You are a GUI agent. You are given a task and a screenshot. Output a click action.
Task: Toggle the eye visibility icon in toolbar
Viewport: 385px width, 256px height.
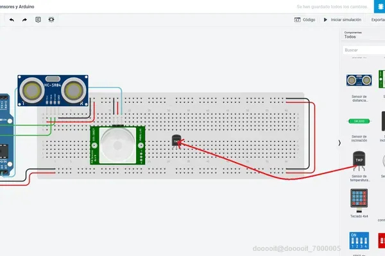pyautogui.click(x=51, y=20)
